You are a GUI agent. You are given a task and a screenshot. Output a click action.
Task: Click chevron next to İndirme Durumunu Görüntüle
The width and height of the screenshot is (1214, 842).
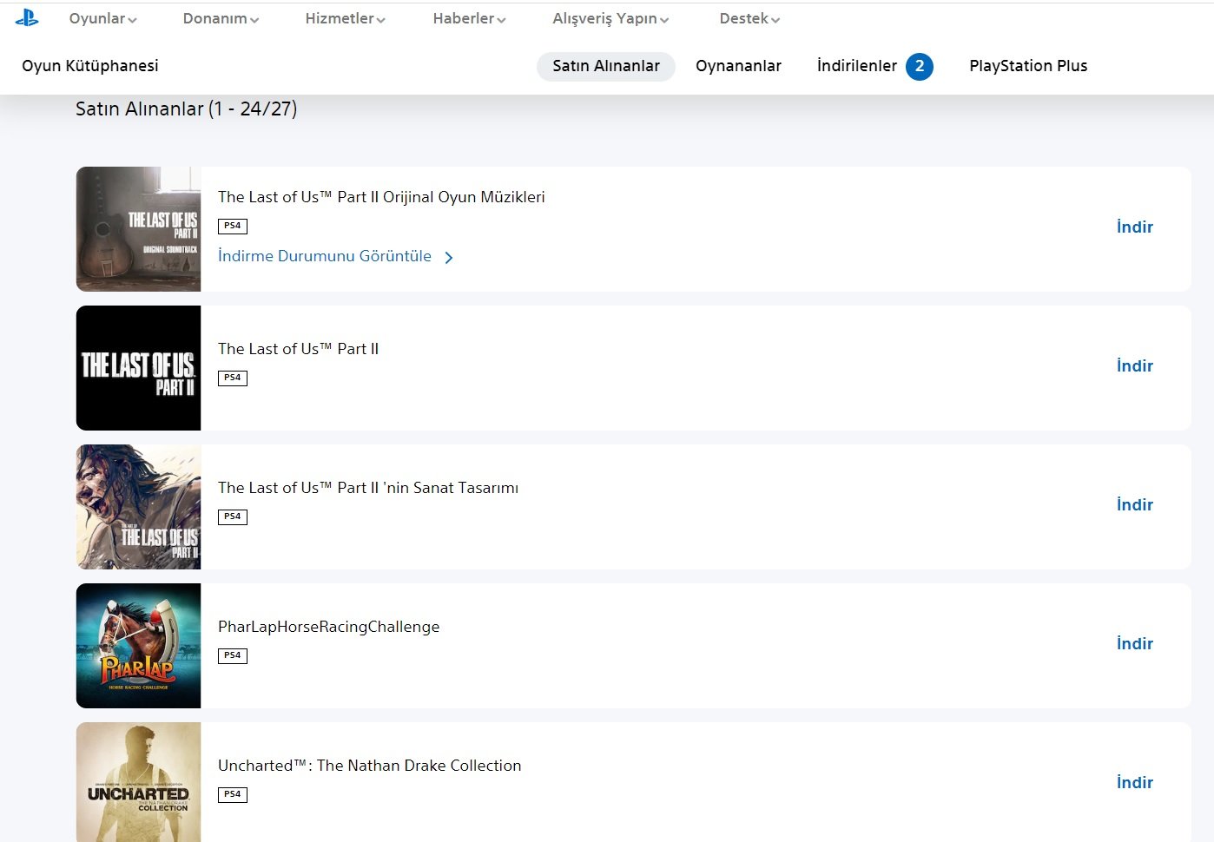pos(449,257)
